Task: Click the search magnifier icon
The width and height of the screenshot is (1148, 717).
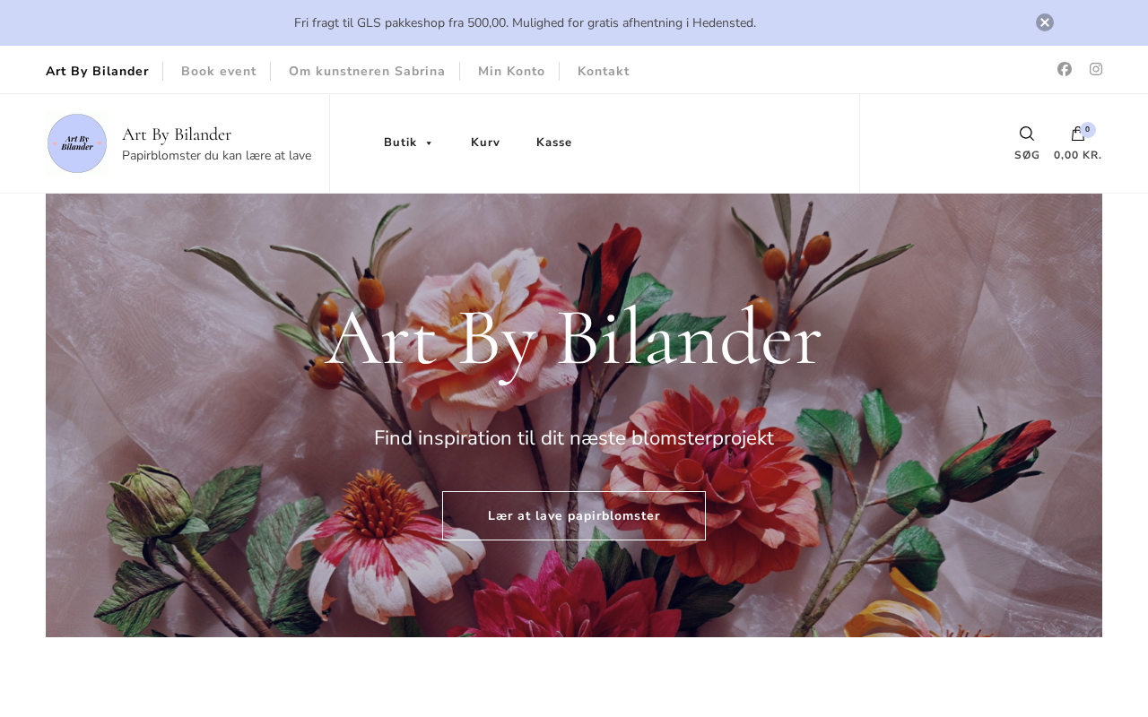Action: click(1027, 134)
